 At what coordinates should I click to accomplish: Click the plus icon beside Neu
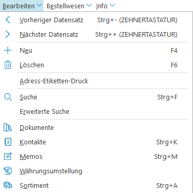tap(8, 51)
